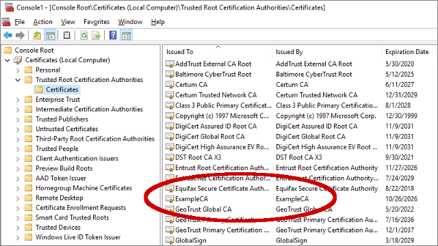Screen dimensions: 438x246
Task: Open the Help menu
Action: tap(158, 22)
